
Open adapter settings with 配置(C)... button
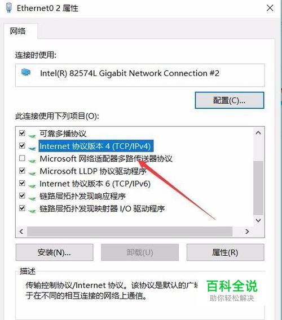pos(230,100)
